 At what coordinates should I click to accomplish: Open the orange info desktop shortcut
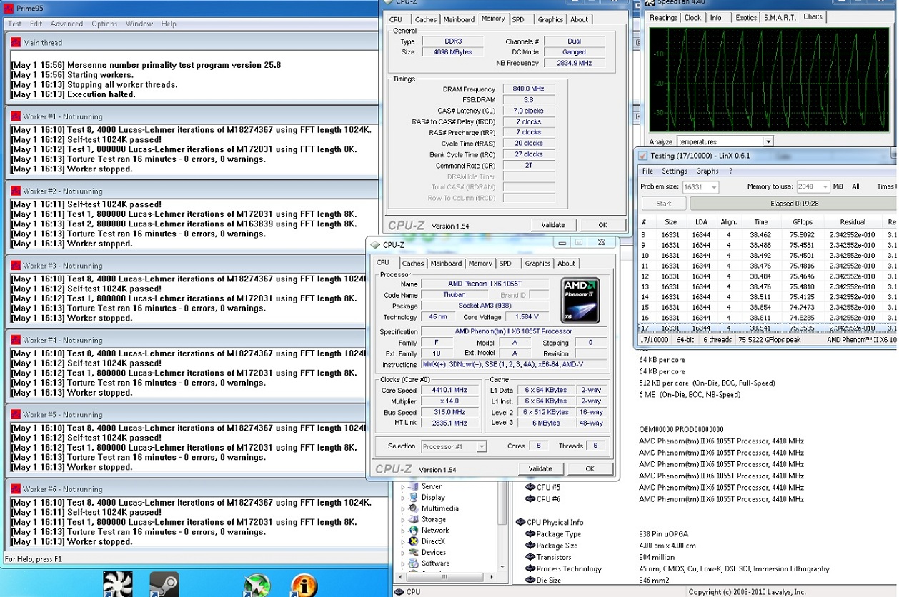pos(304,585)
